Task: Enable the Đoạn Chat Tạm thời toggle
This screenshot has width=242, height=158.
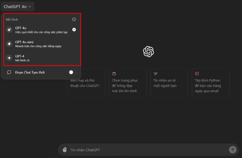Action: point(72,72)
